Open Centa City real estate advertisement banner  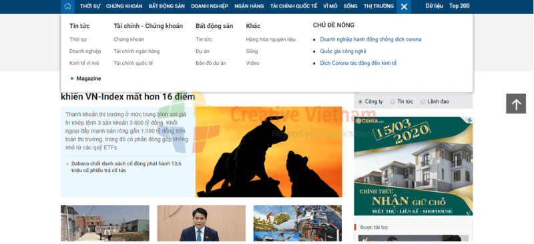tap(413, 166)
